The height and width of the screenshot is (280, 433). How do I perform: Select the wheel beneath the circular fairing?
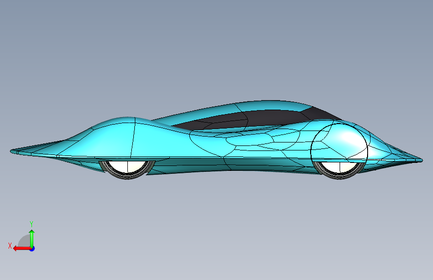[340, 170]
